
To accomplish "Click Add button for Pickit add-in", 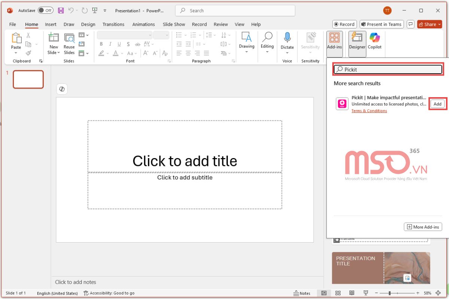I will pyautogui.click(x=437, y=104).
